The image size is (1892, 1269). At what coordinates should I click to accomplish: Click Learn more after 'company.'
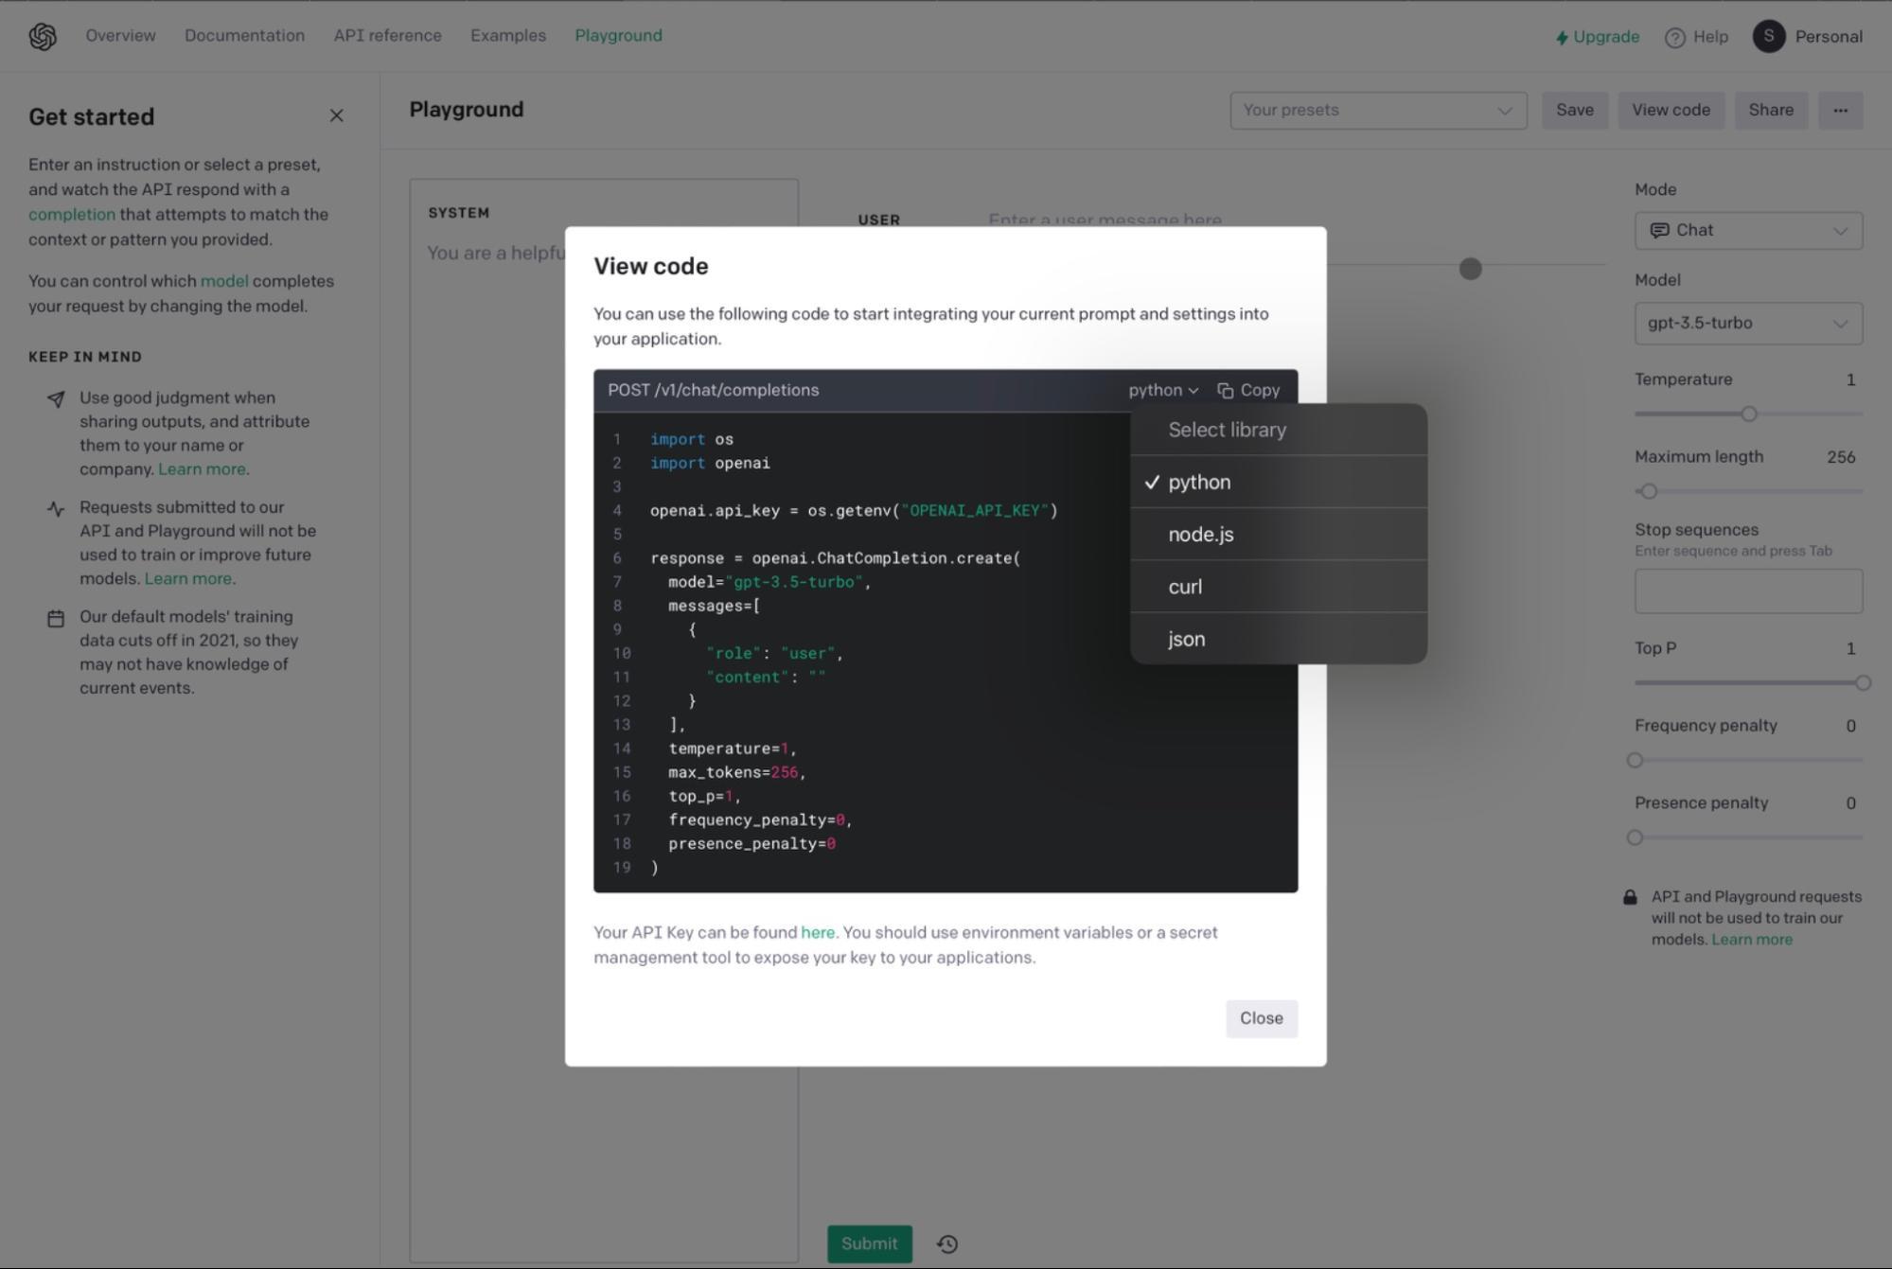click(x=201, y=469)
